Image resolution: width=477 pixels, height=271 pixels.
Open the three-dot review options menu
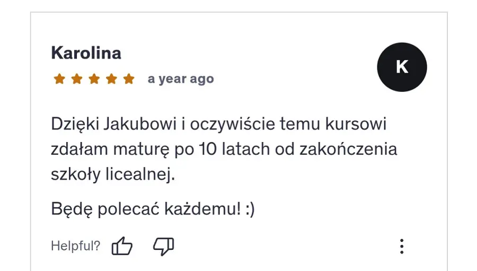(402, 246)
